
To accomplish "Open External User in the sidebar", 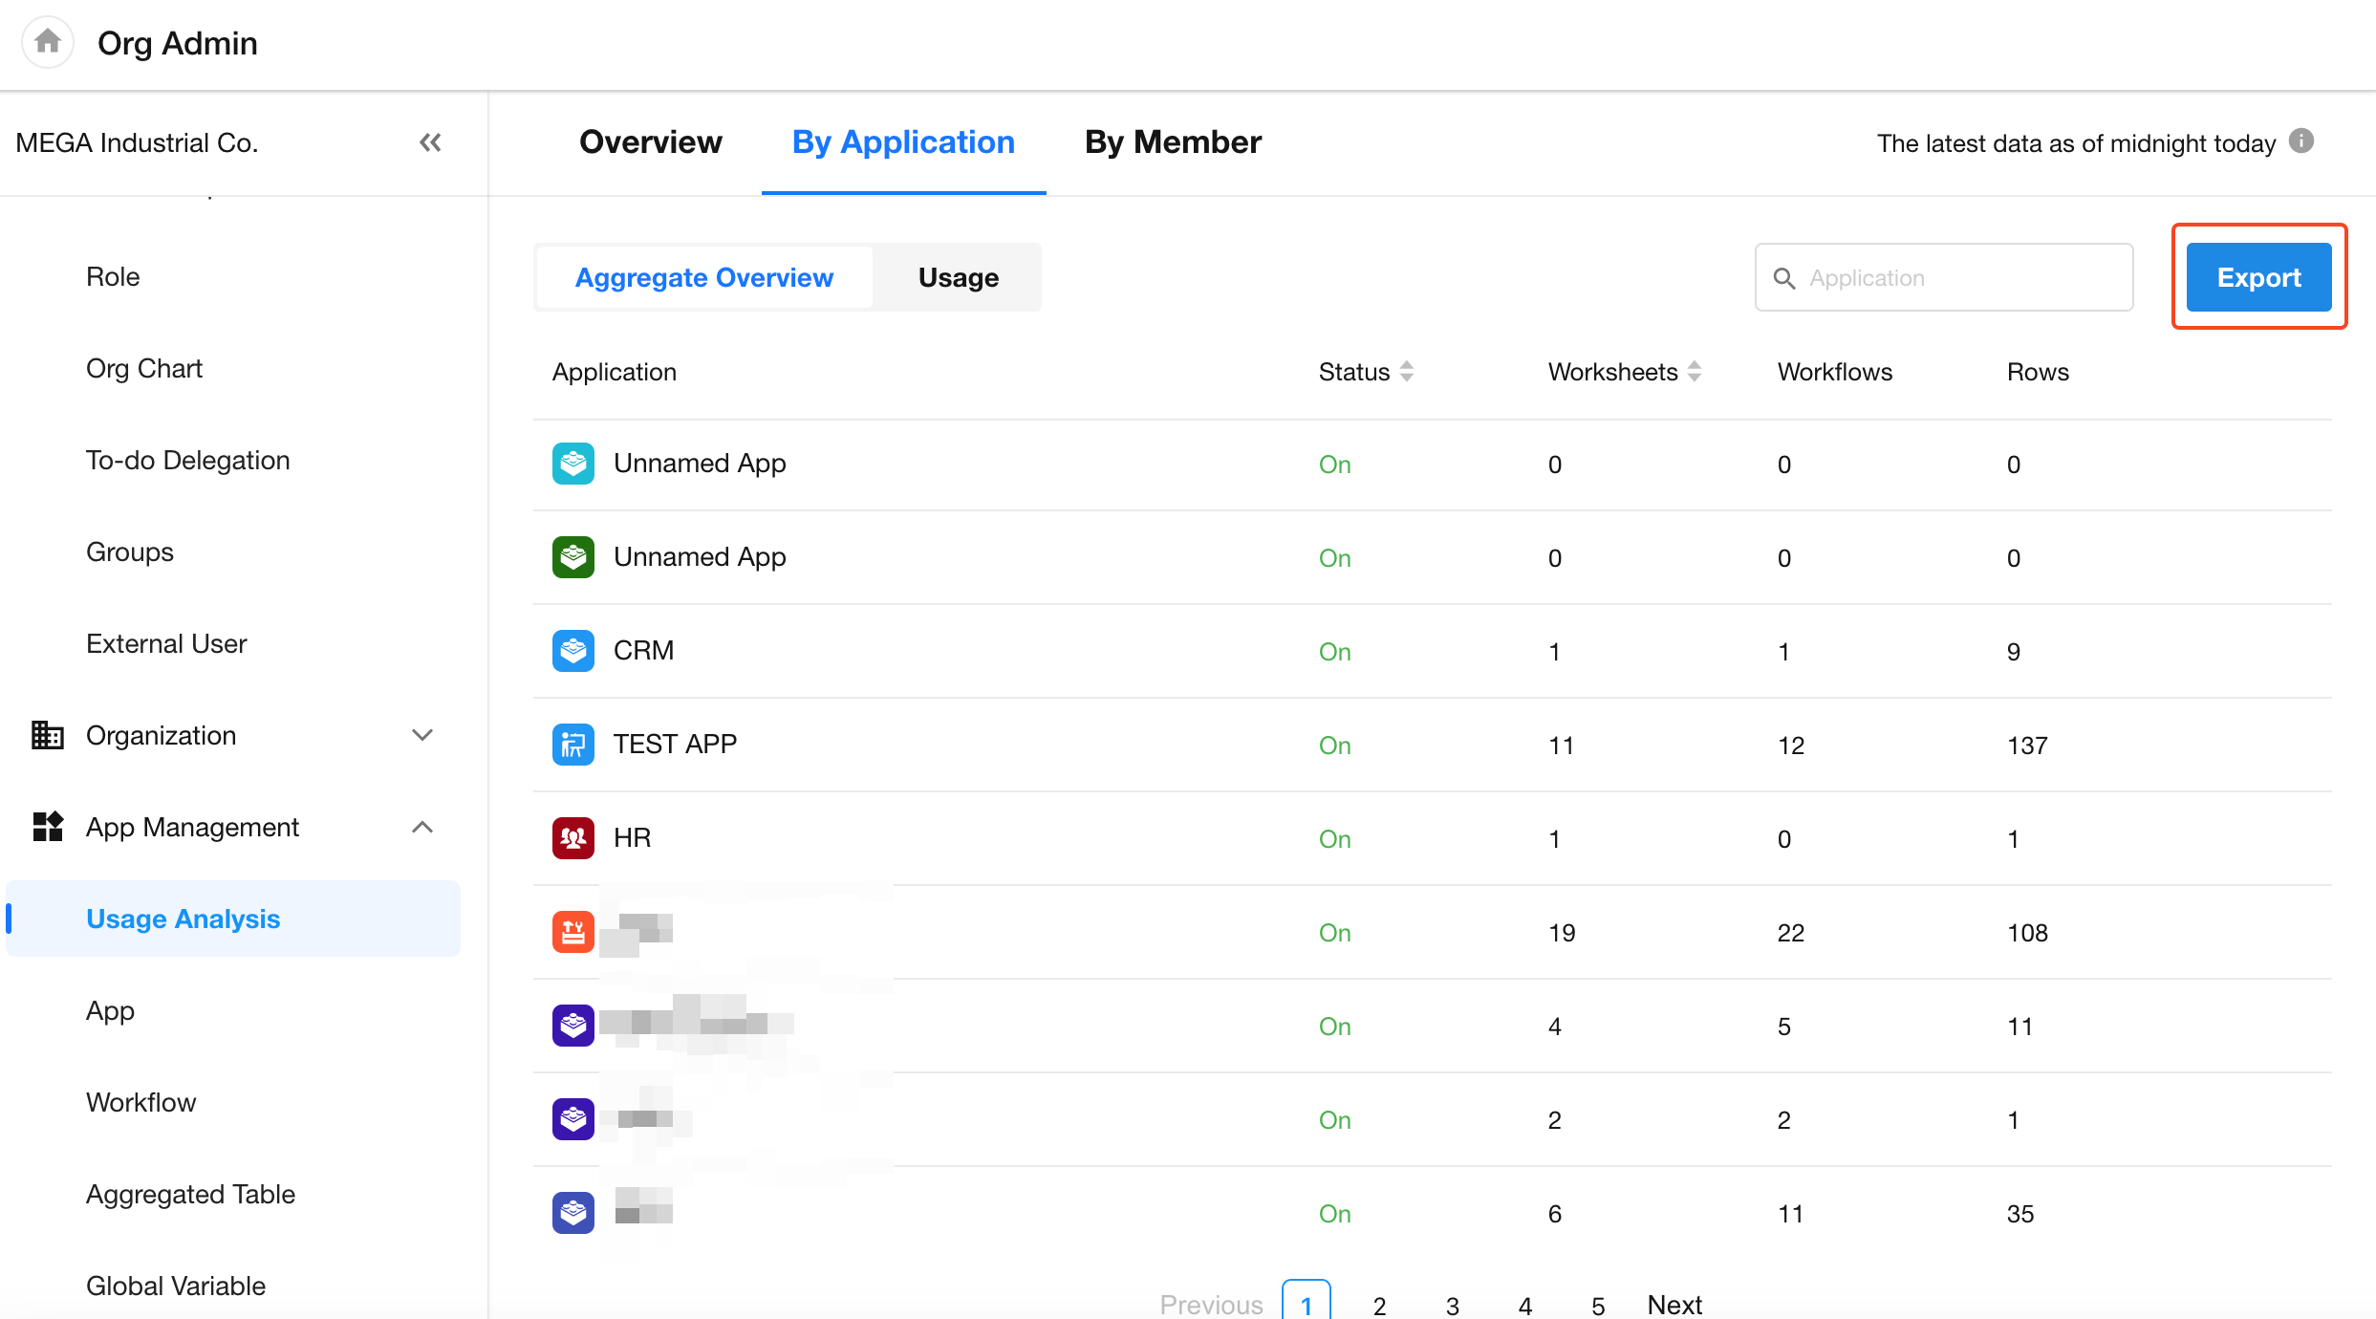I will pyautogui.click(x=166, y=643).
